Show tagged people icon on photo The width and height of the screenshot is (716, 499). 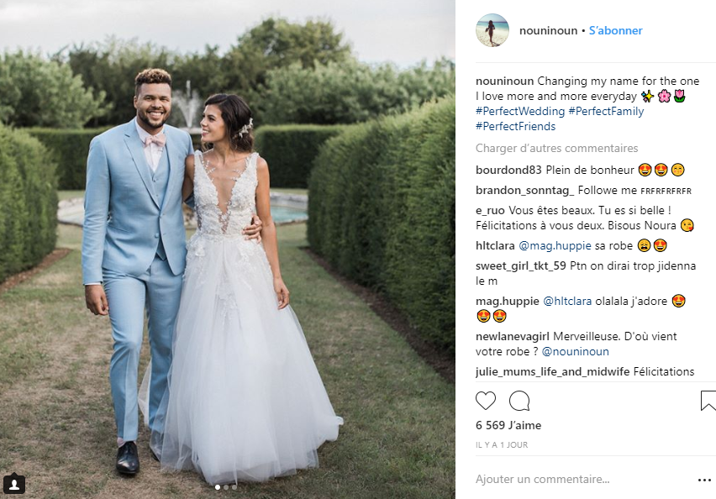14,484
